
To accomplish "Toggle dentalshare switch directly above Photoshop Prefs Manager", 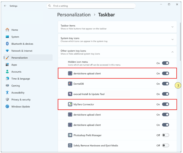I will [x=165, y=125].
